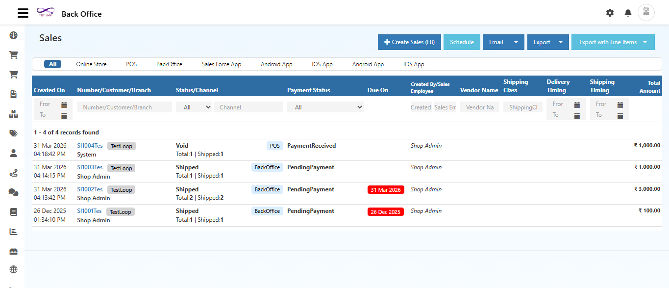Select the shopping cart icon in the sidebar
The width and height of the screenshot is (669, 288).
pos(13,55)
